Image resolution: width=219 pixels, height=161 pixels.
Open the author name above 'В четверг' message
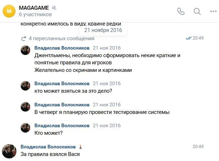62,105
